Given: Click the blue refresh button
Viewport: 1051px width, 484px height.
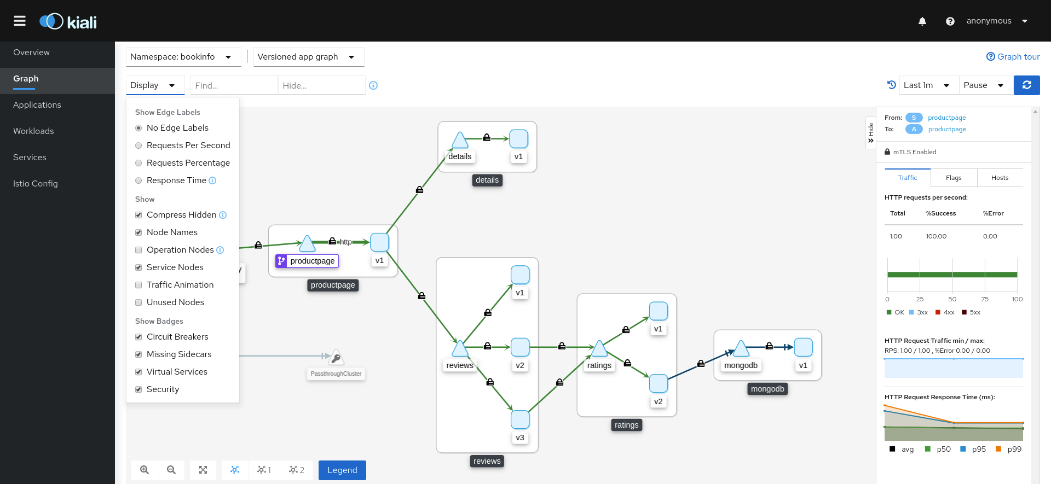Looking at the screenshot, I should point(1027,85).
